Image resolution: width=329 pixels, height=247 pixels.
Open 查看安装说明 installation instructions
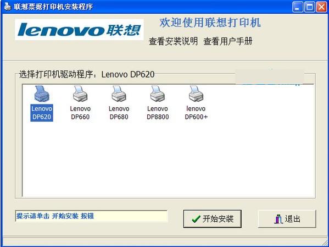(x=173, y=41)
